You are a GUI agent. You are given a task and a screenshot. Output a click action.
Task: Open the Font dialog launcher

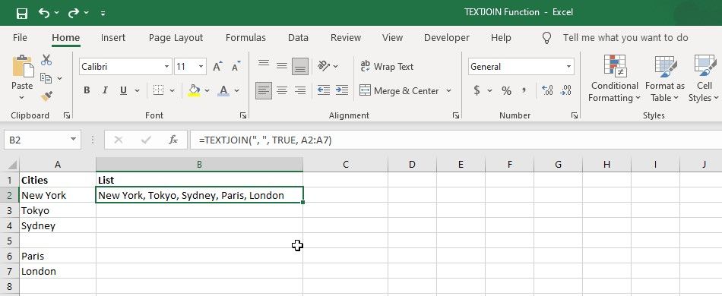(243, 115)
